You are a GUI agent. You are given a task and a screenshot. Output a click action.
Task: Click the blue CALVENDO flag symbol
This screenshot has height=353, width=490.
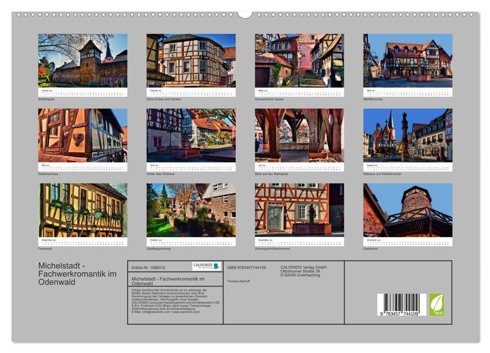[217, 266]
